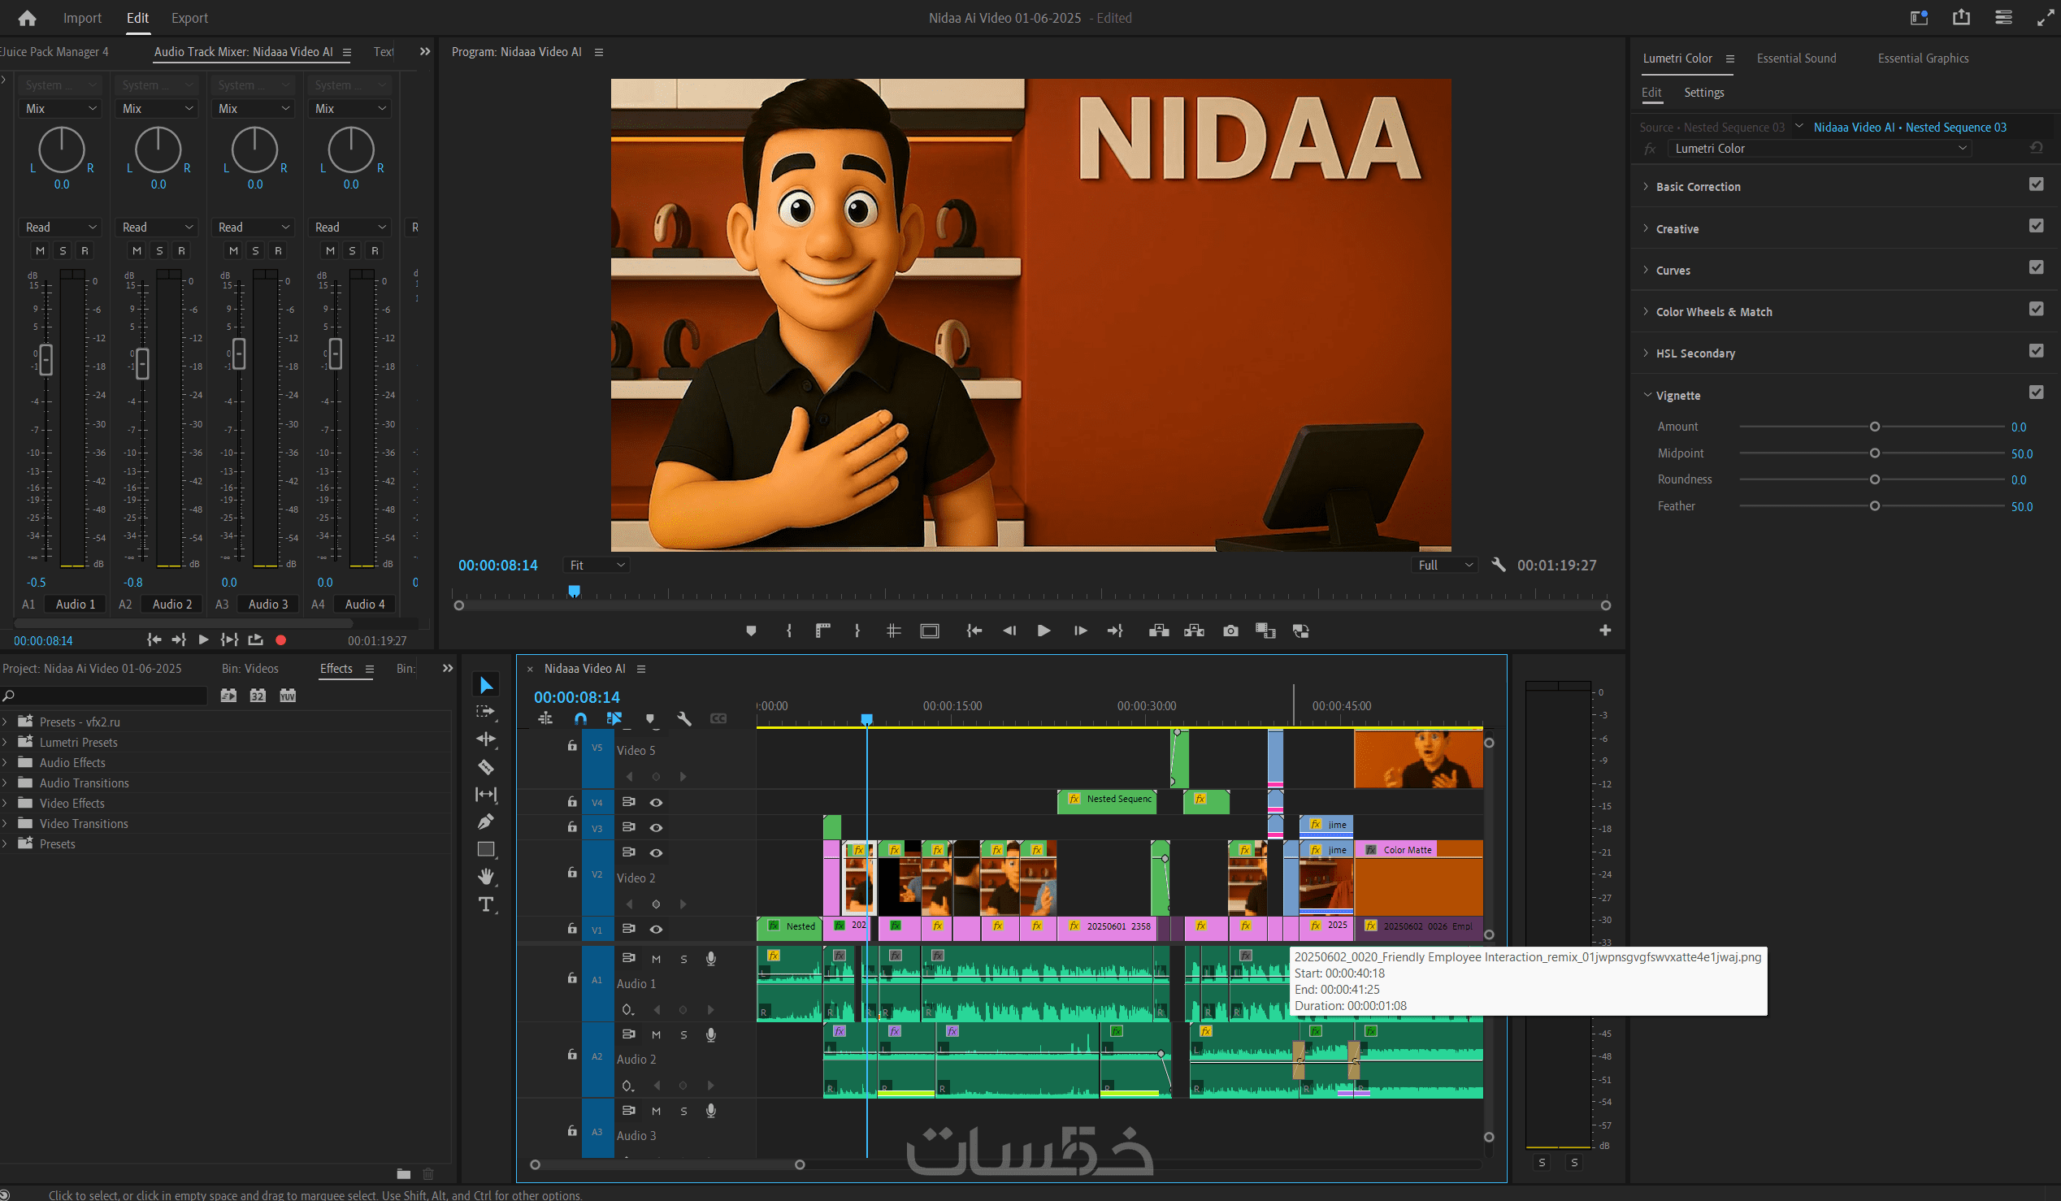Mute the Audio 1 track
2061x1201 pixels.
[656, 958]
